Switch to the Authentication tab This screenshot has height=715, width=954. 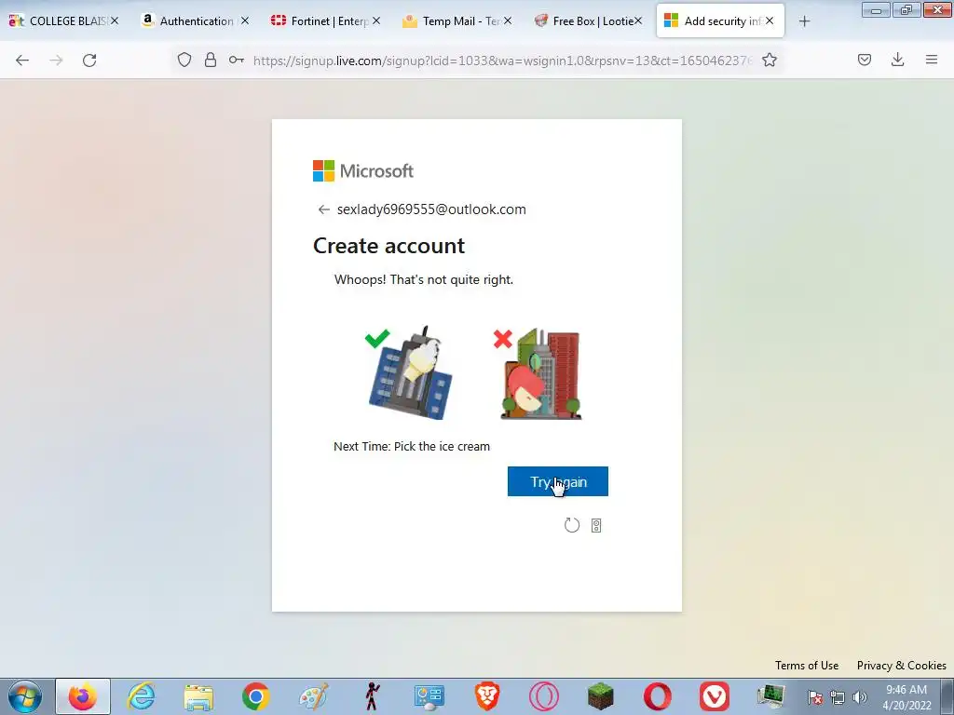(x=195, y=21)
